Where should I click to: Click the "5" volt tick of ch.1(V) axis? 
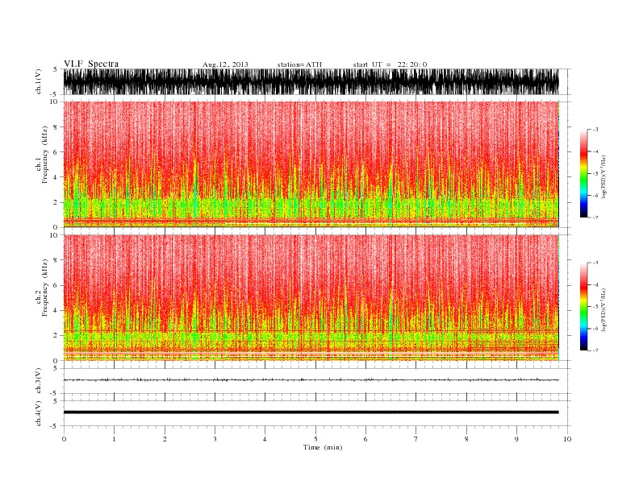click(55, 69)
